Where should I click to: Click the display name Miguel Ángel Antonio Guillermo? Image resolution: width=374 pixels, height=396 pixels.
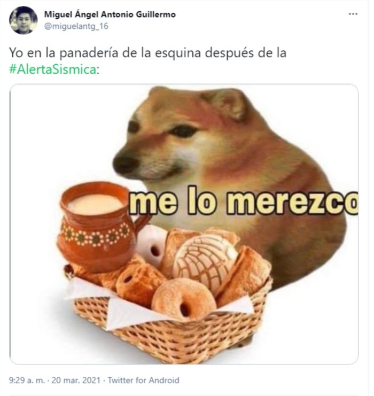pyautogui.click(x=110, y=14)
